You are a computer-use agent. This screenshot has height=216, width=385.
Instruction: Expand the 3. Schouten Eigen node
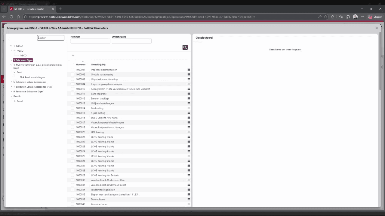[11, 60]
